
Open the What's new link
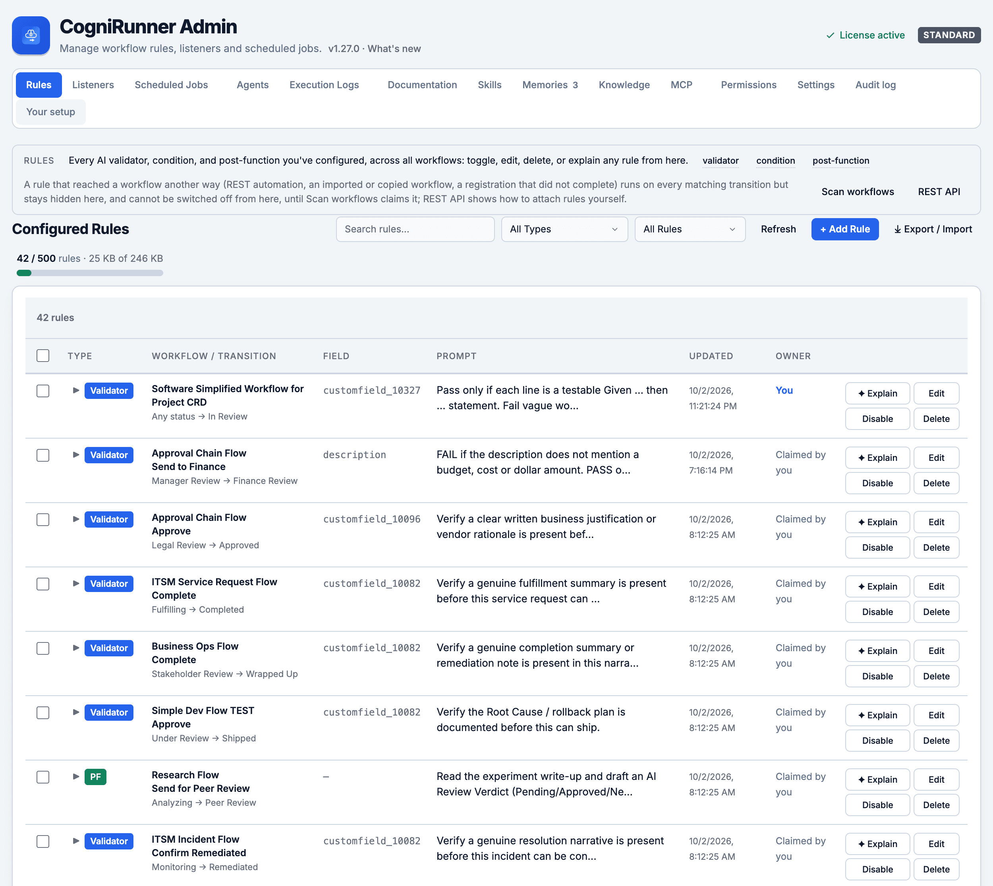(x=394, y=49)
